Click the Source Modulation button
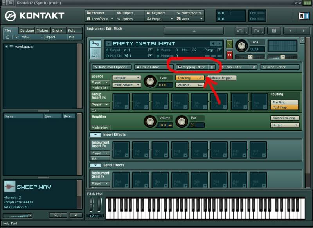Viewport: 313px width, 228px height. (100, 88)
